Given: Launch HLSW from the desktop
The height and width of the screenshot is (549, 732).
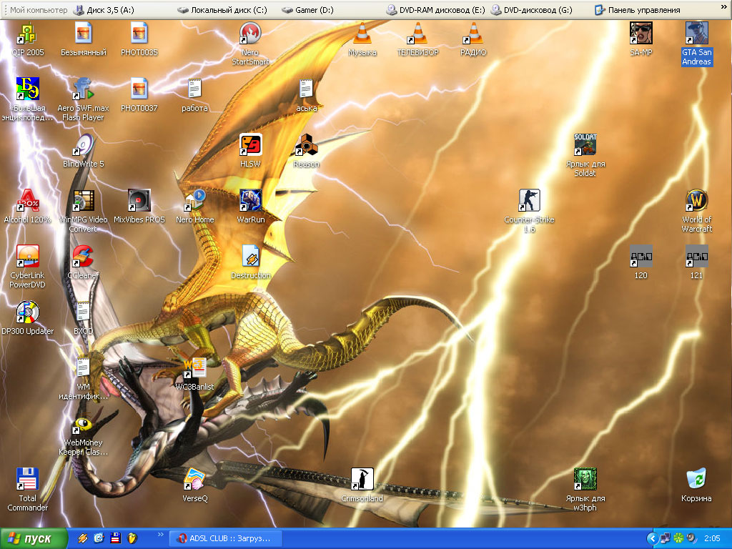Looking at the screenshot, I should tap(250, 151).
